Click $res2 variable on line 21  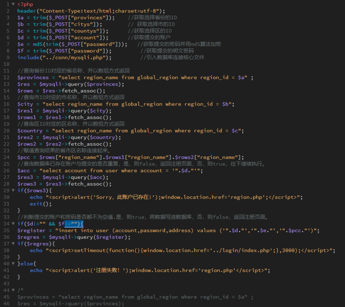(x=25, y=137)
